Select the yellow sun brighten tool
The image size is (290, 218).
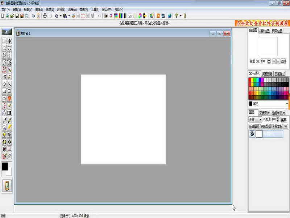tap(4, 134)
